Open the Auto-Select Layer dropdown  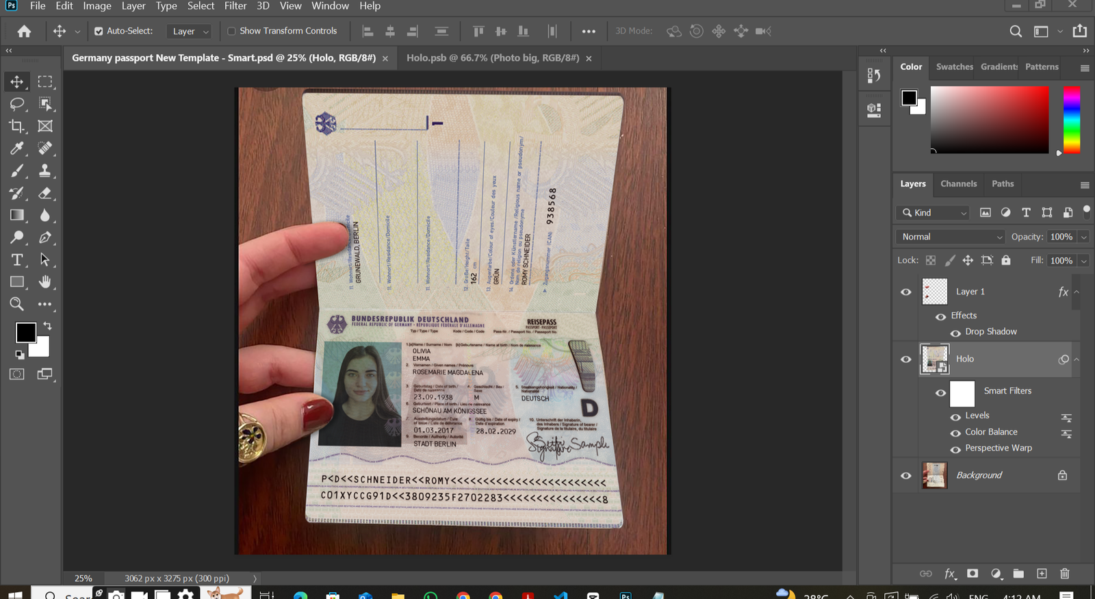coord(189,31)
